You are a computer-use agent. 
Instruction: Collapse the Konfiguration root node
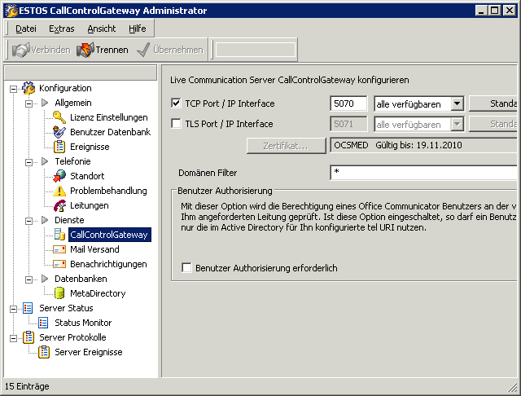coord(13,89)
